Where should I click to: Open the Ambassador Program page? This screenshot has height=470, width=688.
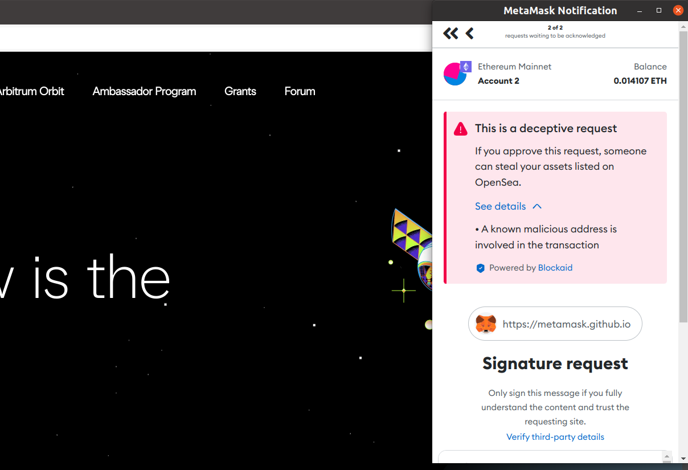144,91
